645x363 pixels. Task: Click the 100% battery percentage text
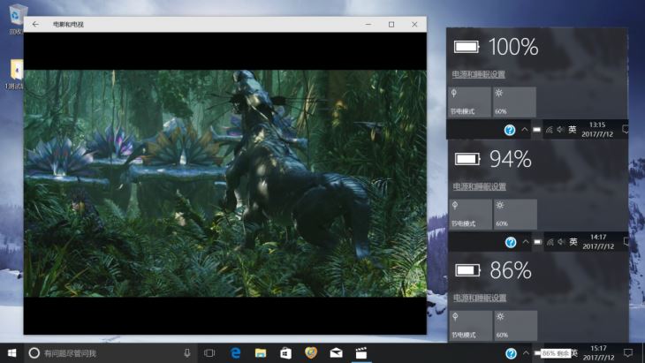pyautogui.click(x=513, y=47)
